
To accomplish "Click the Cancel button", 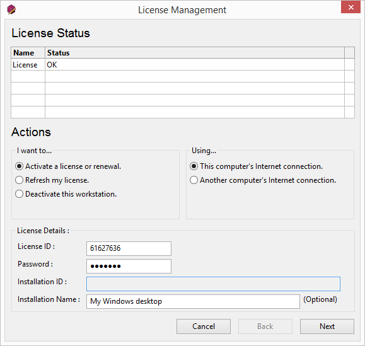I will [x=204, y=326].
